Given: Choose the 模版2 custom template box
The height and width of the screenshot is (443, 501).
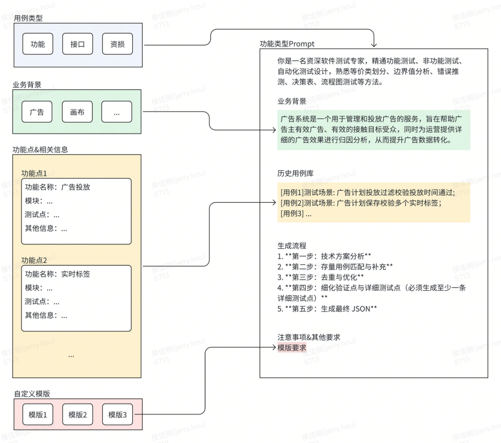Looking at the screenshot, I should pyautogui.click(x=77, y=414).
